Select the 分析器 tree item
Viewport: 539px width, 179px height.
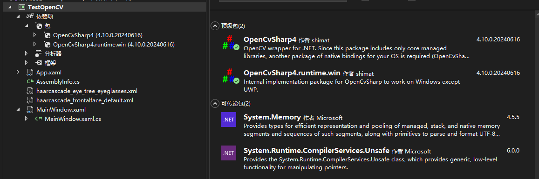tap(53, 53)
